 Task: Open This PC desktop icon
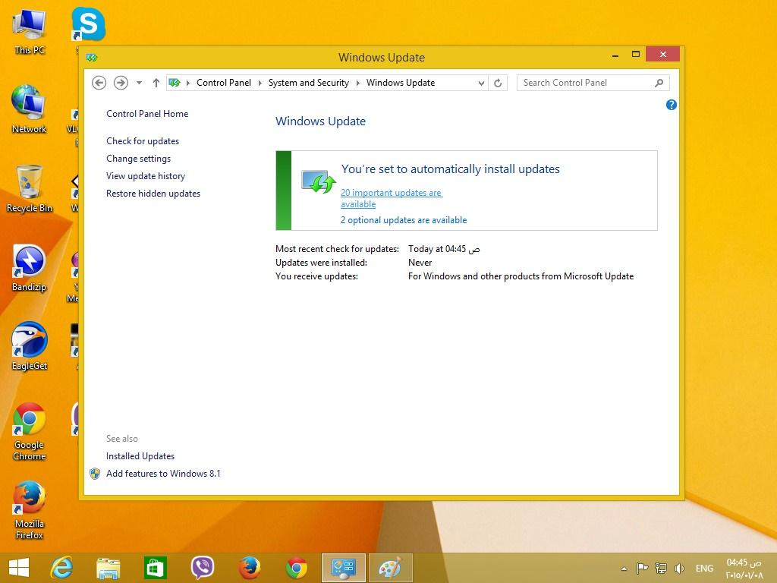coord(30,32)
